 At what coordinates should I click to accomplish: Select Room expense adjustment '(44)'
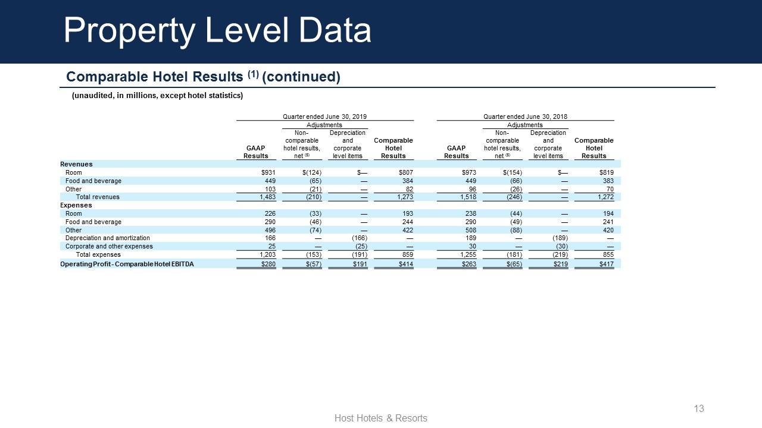514,213
